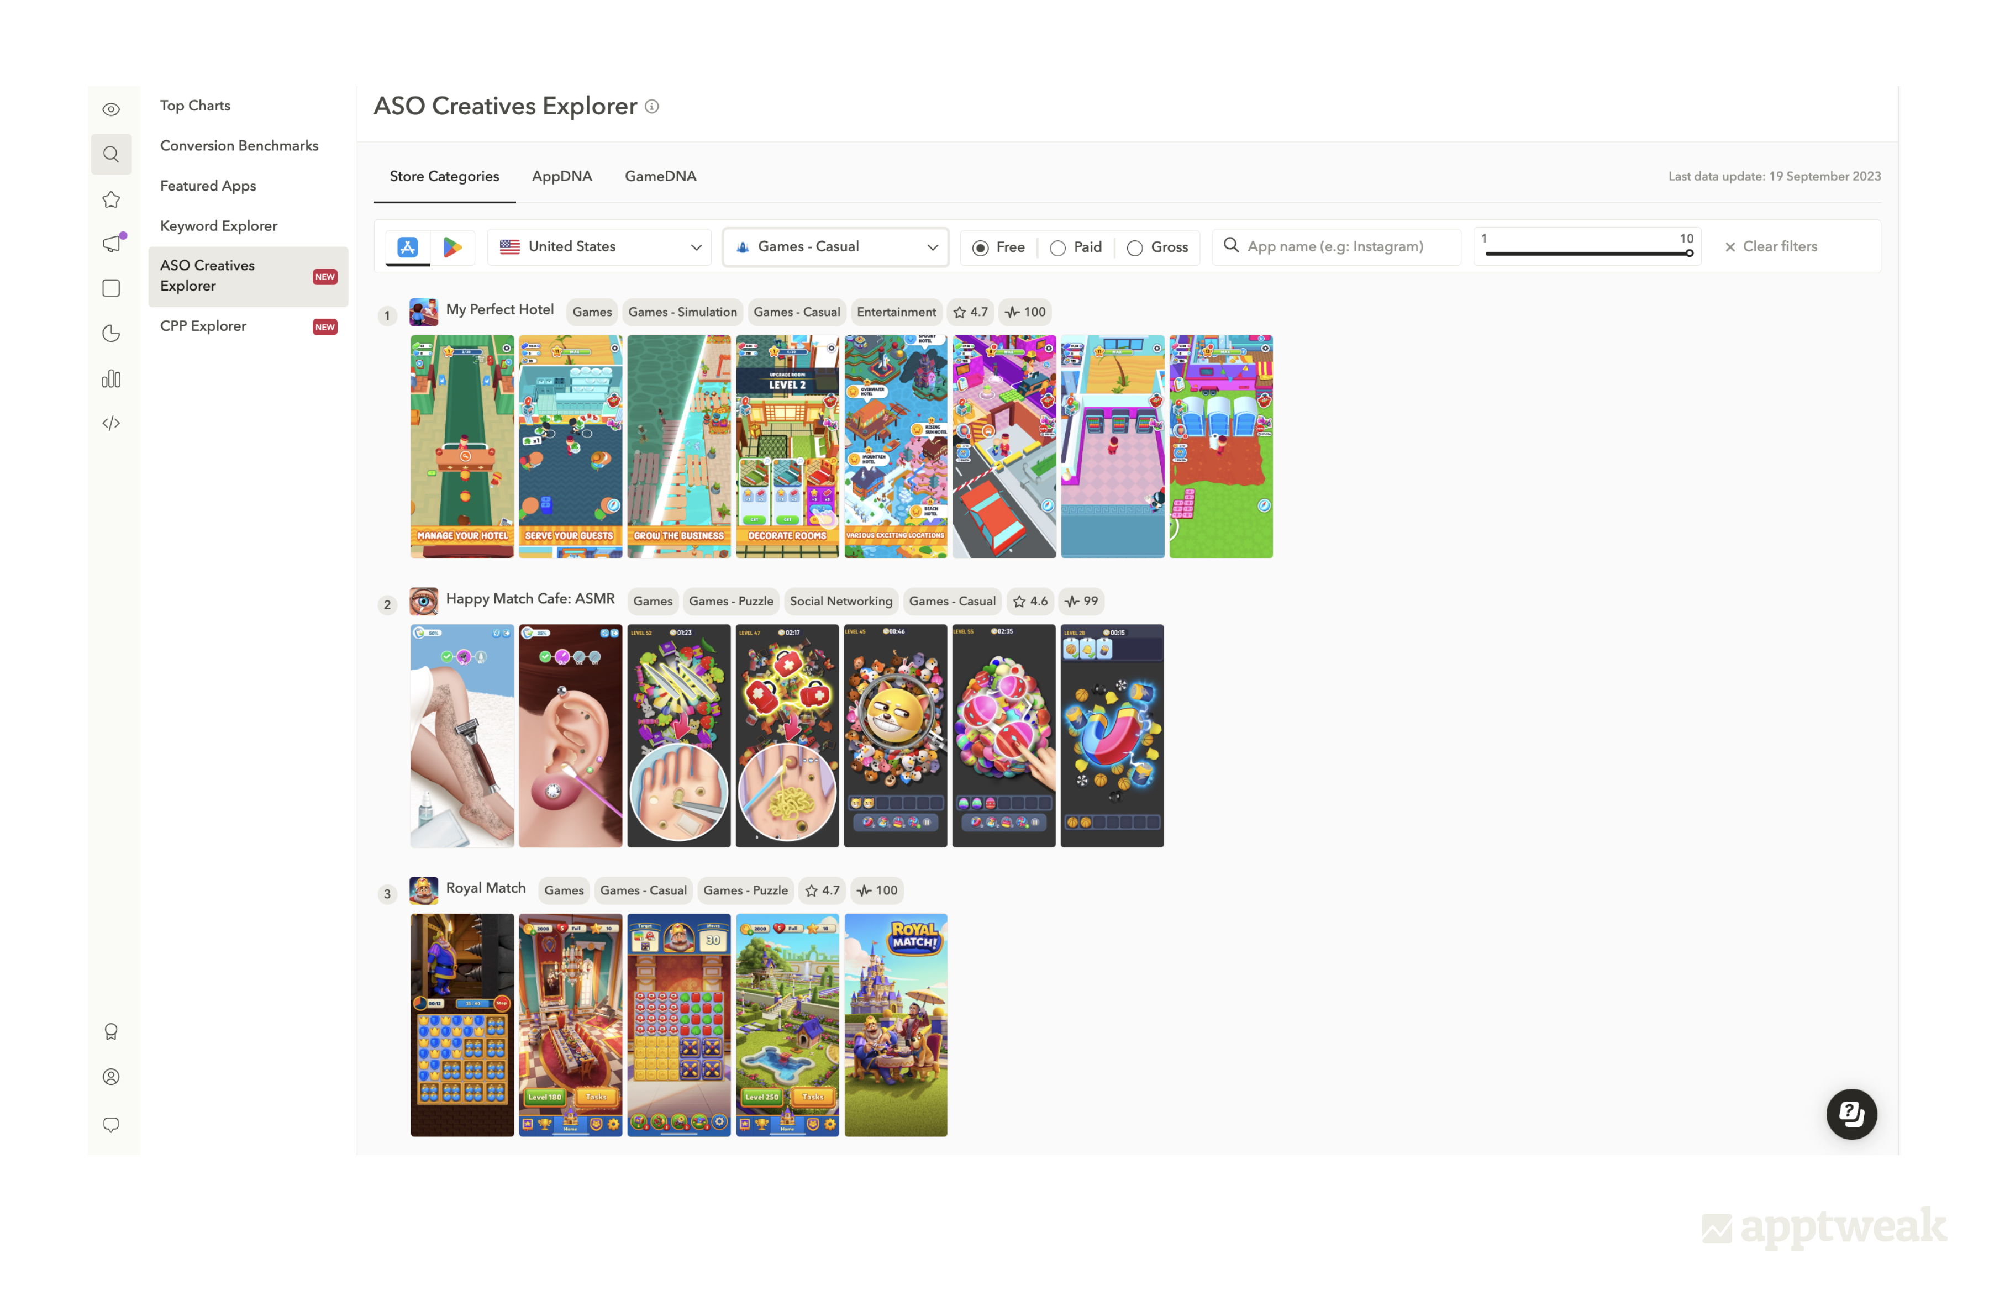Image resolution: width=1989 pixels, height=1291 pixels.
Task: Click the power score 99 of Happy Match Cafe
Action: click(1081, 601)
